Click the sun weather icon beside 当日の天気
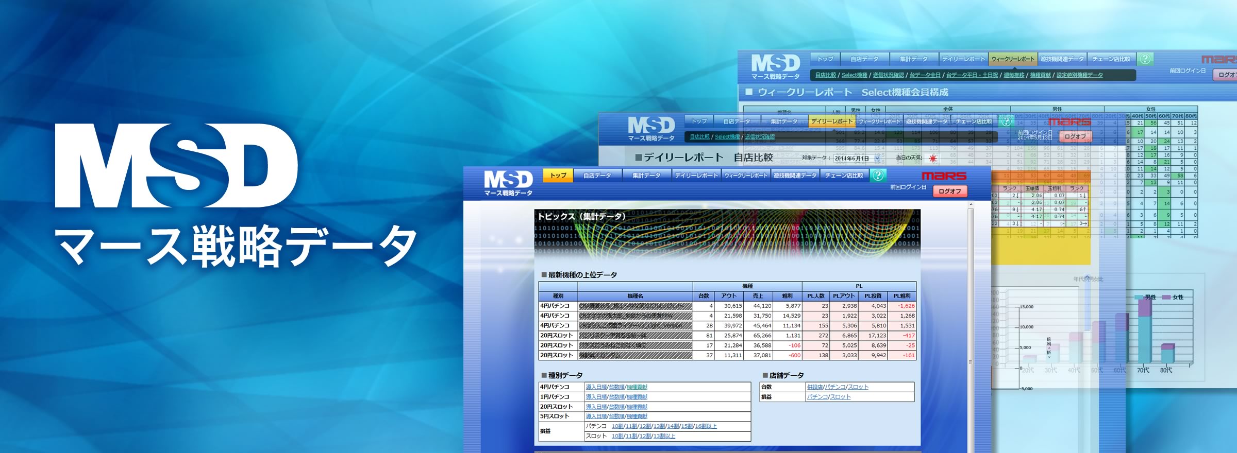 pyautogui.click(x=932, y=158)
